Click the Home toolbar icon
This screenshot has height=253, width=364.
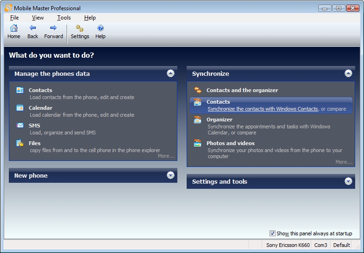13,28
